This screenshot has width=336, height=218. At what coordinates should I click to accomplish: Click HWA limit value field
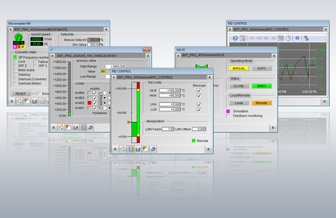[170, 96]
